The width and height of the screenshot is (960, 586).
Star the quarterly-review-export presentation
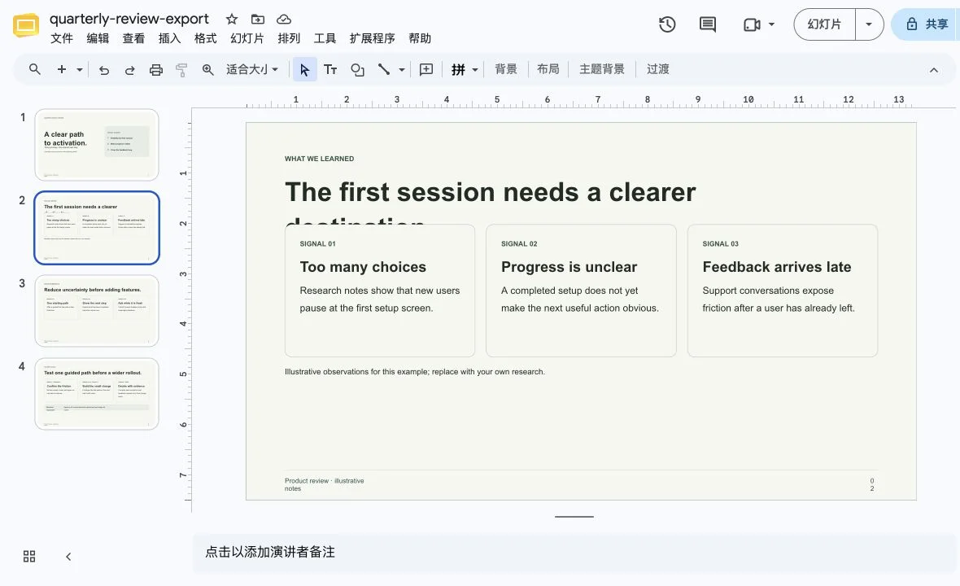(231, 19)
